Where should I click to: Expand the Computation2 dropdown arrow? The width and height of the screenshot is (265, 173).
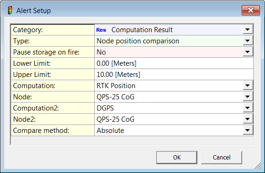tap(248, 108)
